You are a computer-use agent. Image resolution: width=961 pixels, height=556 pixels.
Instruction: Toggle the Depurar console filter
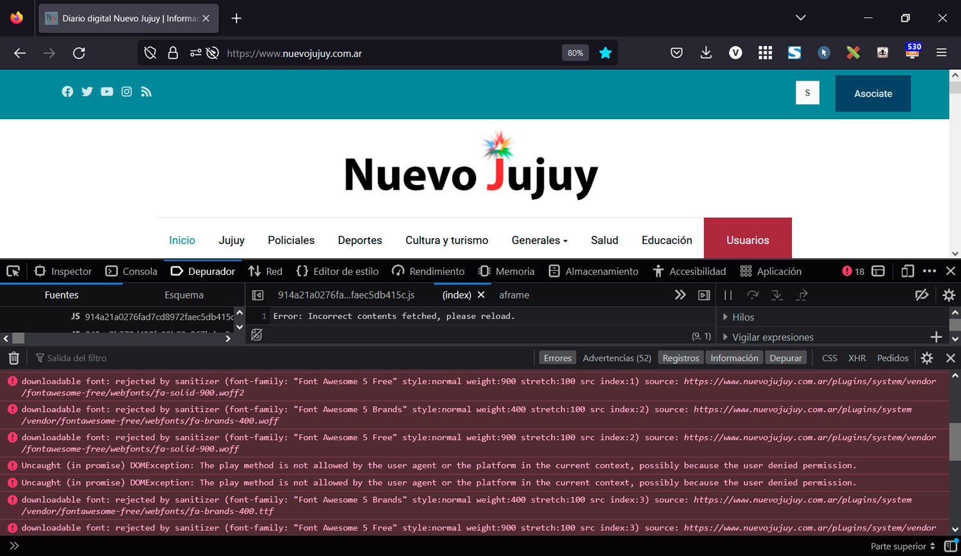tap(785, 358)
